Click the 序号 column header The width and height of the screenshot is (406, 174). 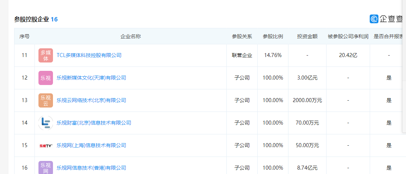24,37
